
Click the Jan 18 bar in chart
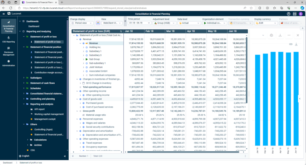point(258,100)
